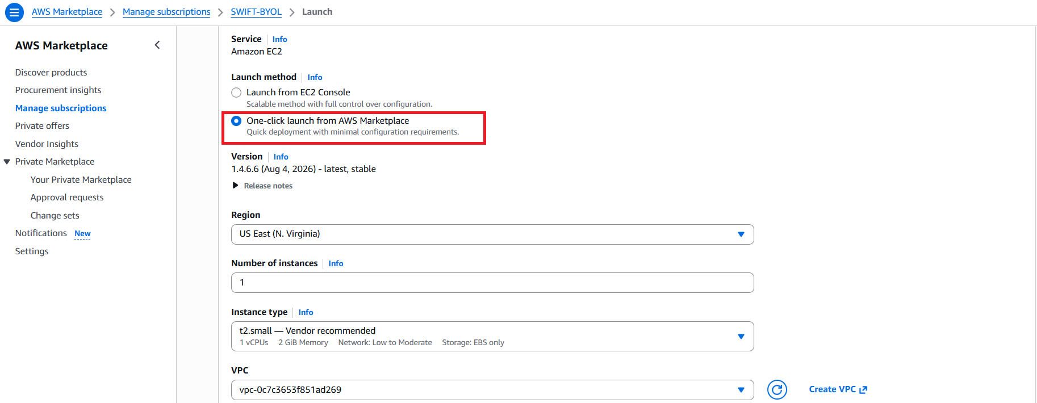
Task: Open the Vendor Insights sidebar item
Action: tap(47, 144)
